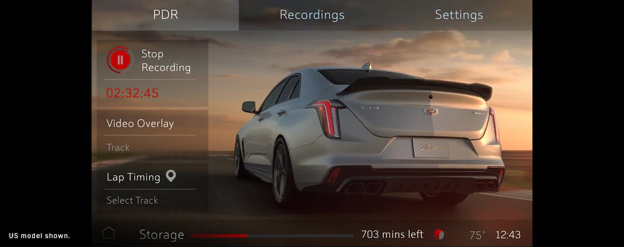Open Lap Timing option

133,177
